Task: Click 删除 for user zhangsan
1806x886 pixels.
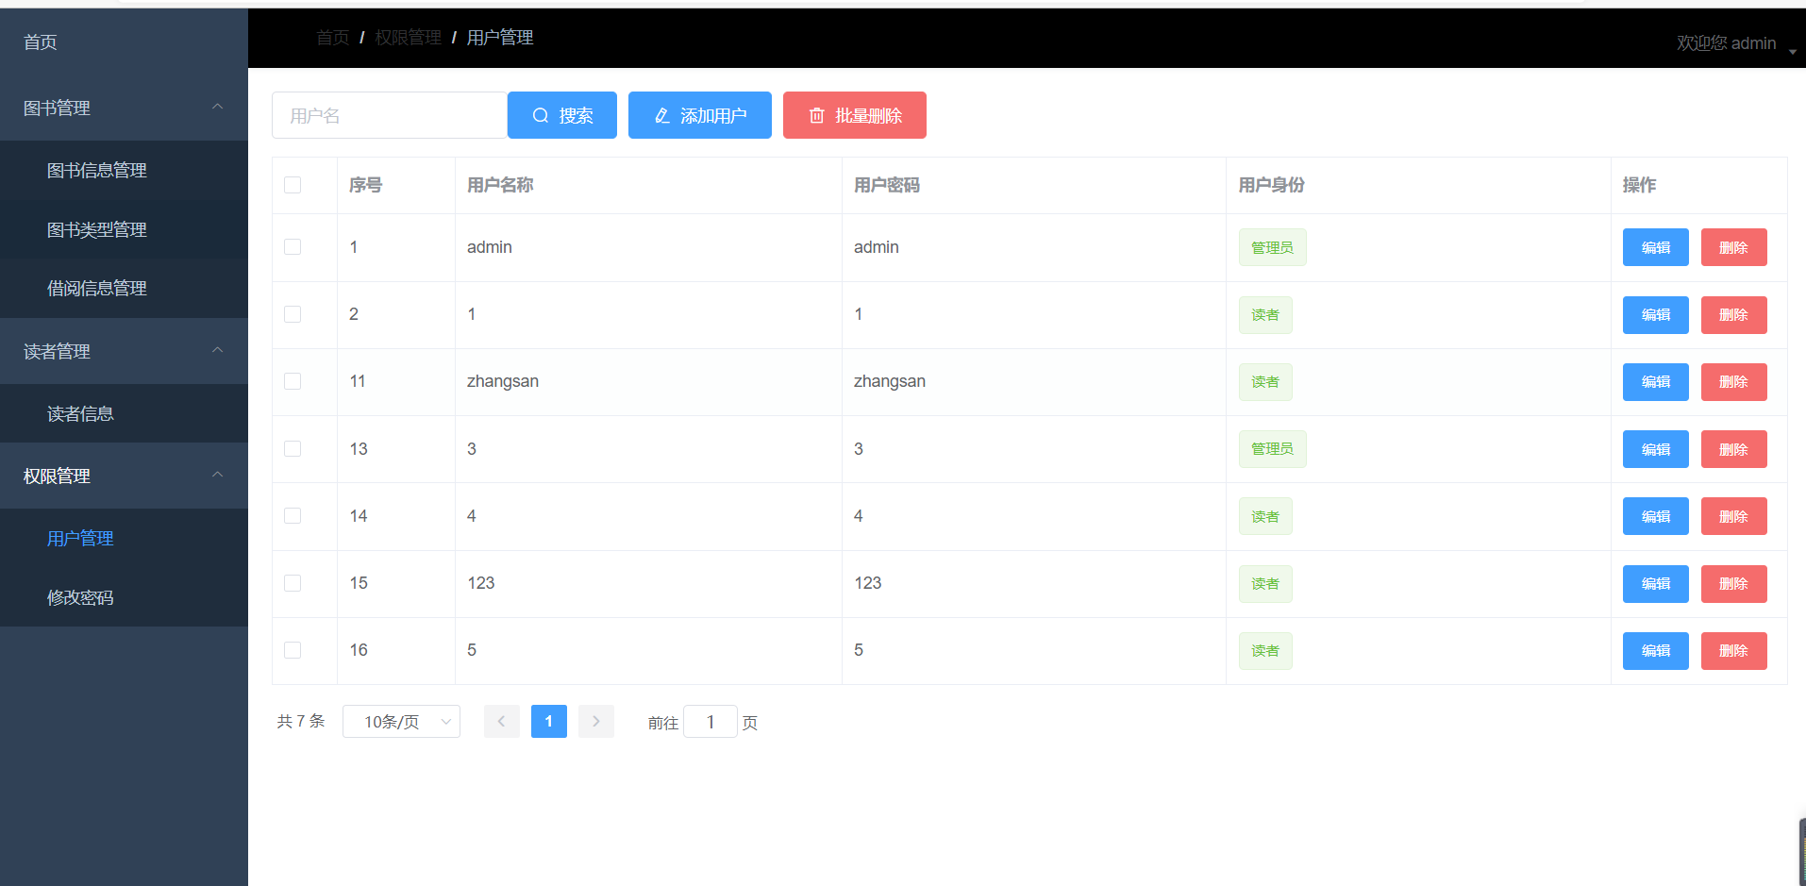Action: [1734, 382]
